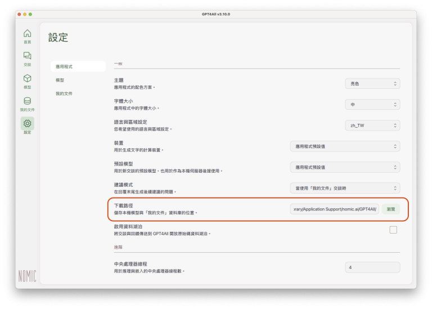This screenshot has width=432, height=309.
Task: Select the 應用程式 settings tab
Action: (78, 66)
